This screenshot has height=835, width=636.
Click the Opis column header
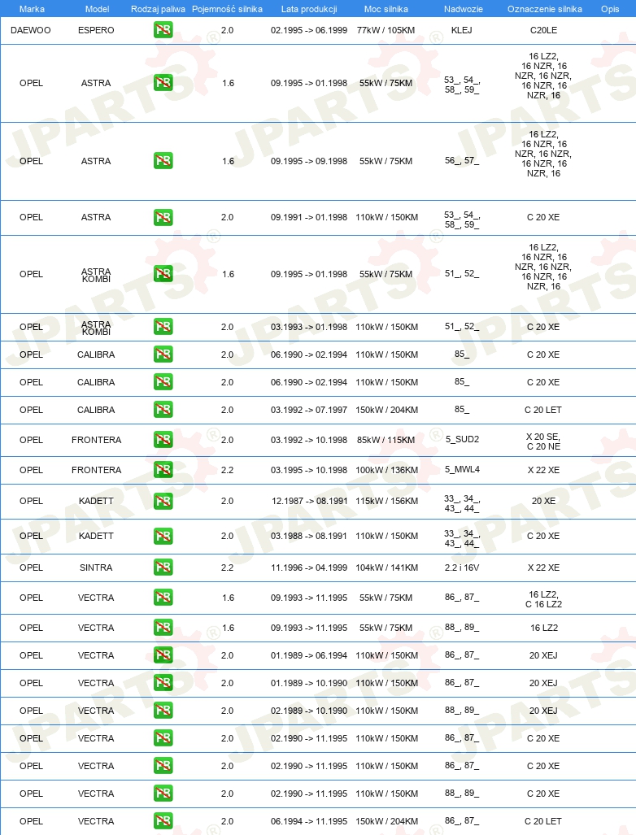[x=610, y=9]
